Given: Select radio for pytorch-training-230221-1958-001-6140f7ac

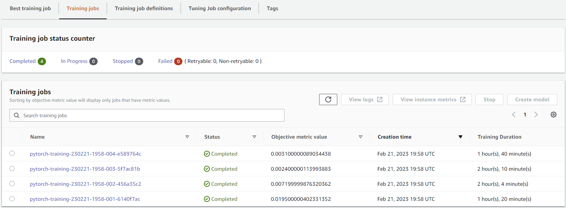Looking at the screenshot, I should pos(12,199).
